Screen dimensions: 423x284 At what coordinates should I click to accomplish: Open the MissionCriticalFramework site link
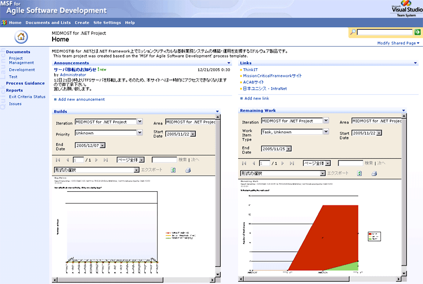pyautogui.click(x=272, y=76)
